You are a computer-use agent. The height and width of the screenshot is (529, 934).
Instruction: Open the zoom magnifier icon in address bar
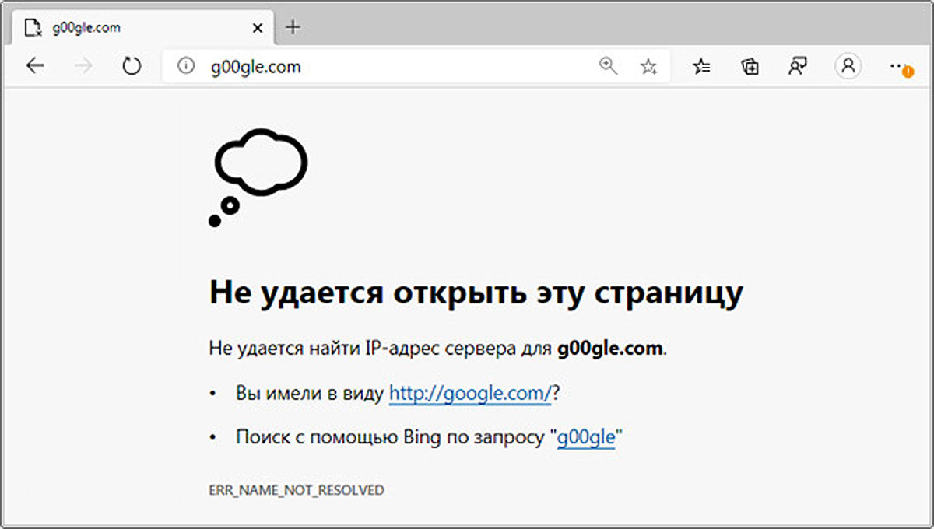pos(608,67)
